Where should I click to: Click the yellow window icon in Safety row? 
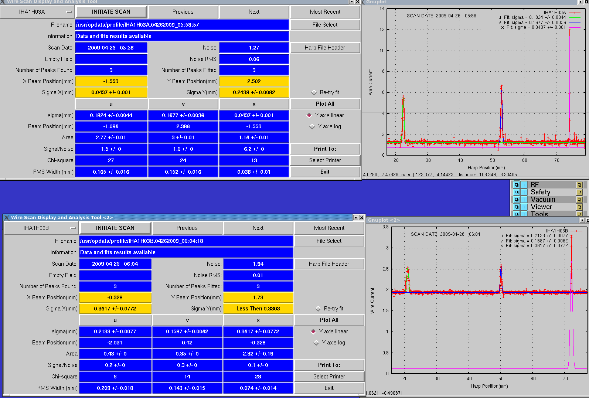pos(579,192)
